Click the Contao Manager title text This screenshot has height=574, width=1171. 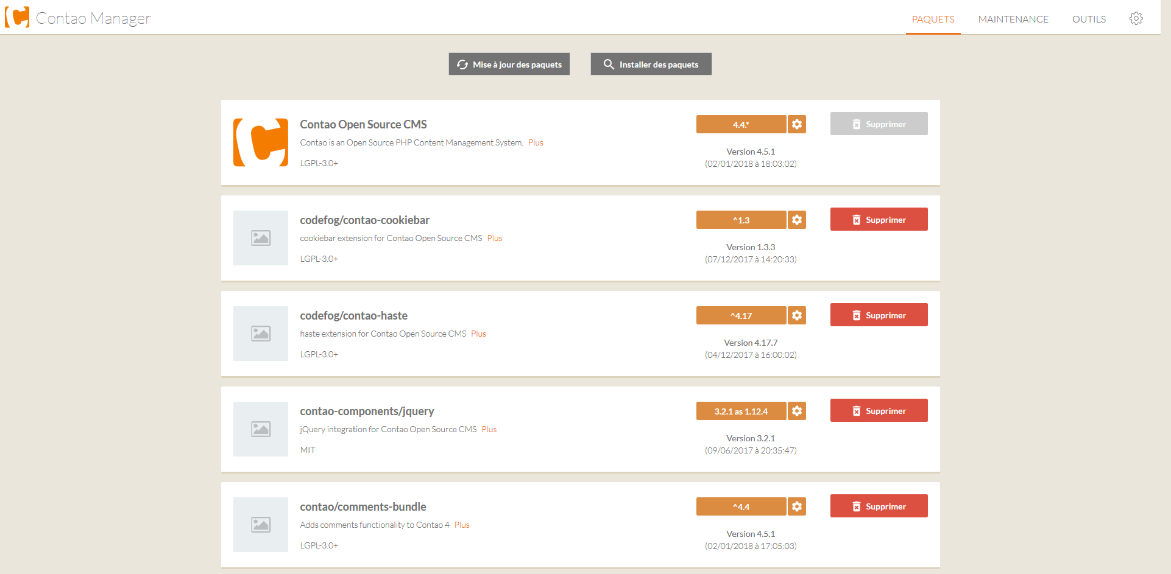click(x=93, y=18)
